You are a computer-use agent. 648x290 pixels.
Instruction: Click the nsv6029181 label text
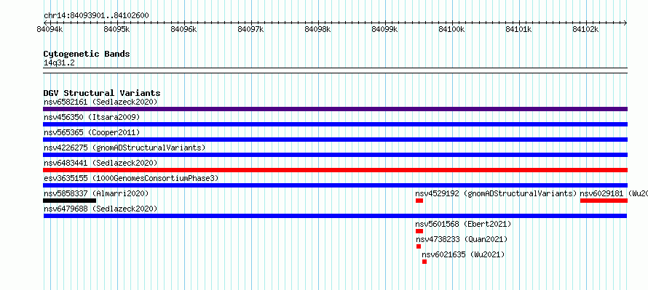click(x=614, y=193)
